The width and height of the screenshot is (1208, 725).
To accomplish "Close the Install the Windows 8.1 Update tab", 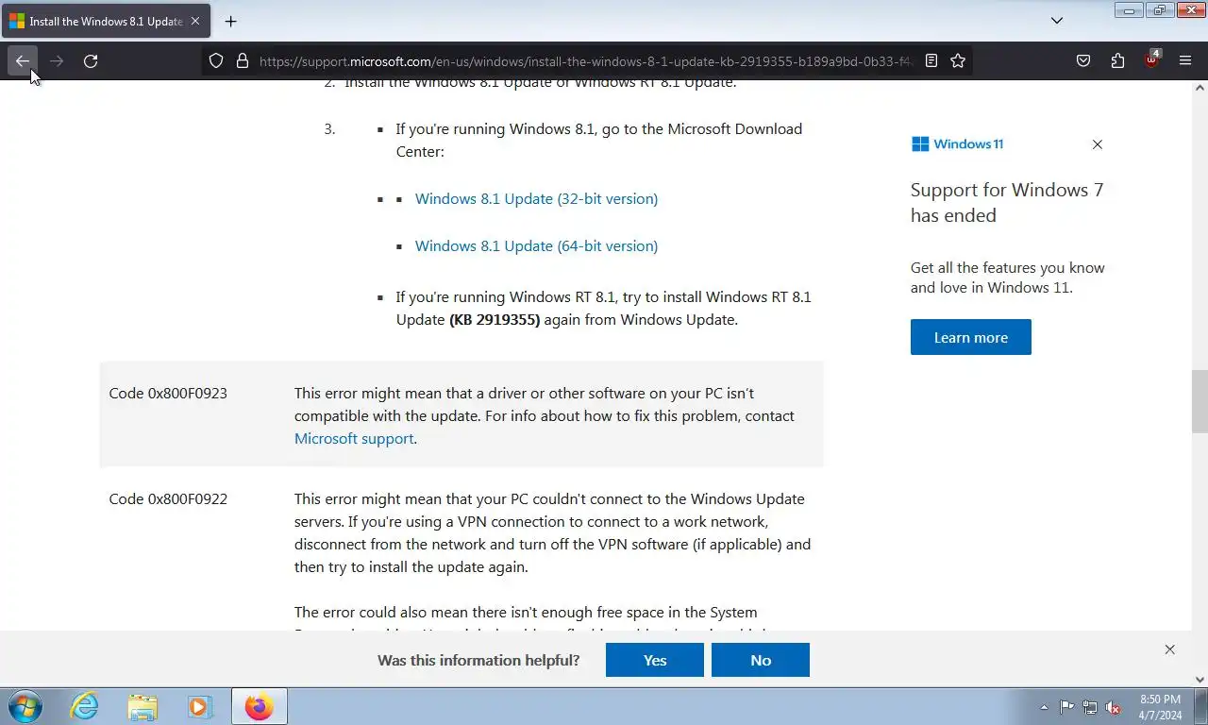I will [x=195, y=21].
